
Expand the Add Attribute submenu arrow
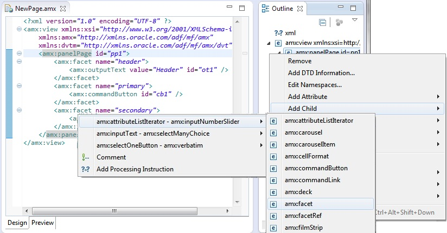(x=438, y=97)
